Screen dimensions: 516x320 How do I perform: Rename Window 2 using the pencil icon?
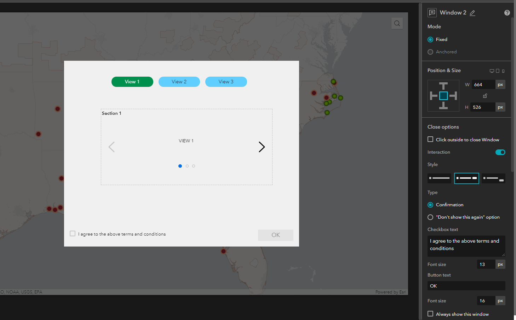(472, 13)
